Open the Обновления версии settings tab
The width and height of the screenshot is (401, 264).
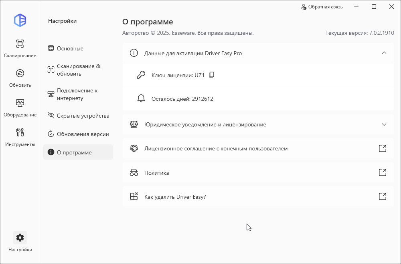click(78, 134)
